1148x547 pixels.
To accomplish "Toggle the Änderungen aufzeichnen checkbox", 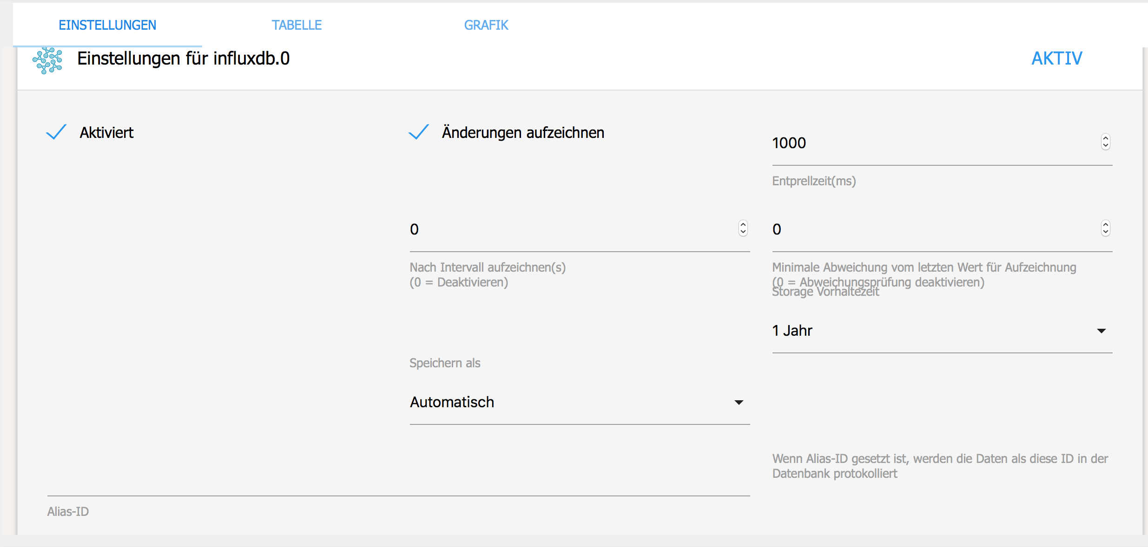I will click(418, 132).
